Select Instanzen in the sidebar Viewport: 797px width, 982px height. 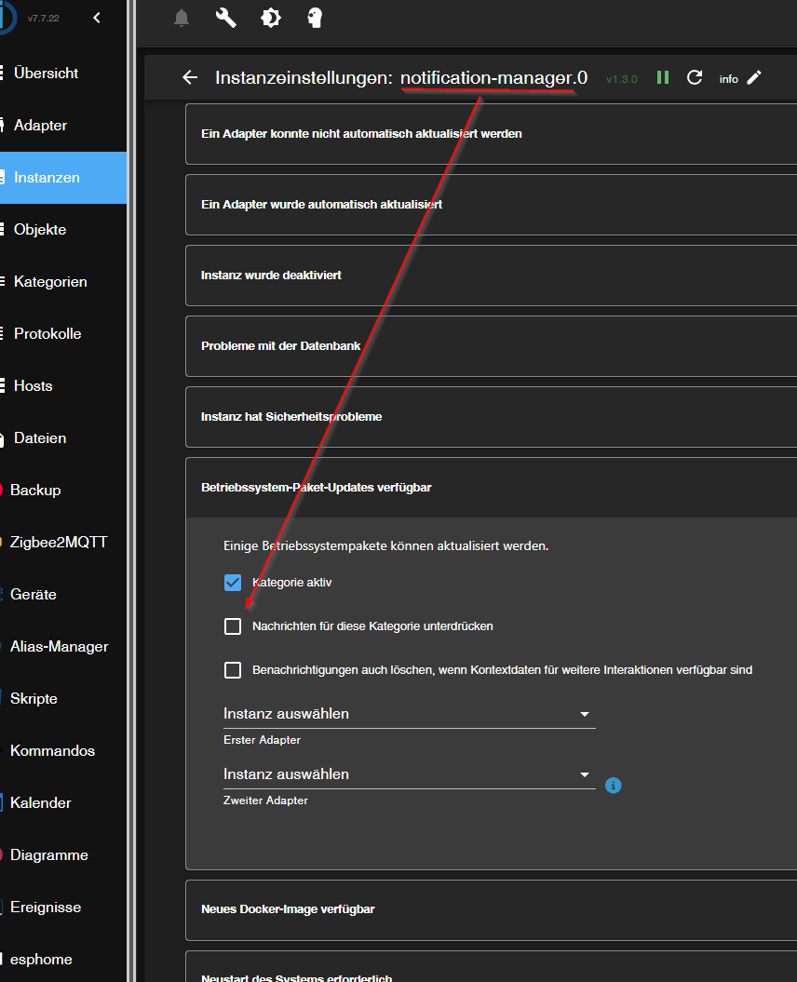click(63, 177)
